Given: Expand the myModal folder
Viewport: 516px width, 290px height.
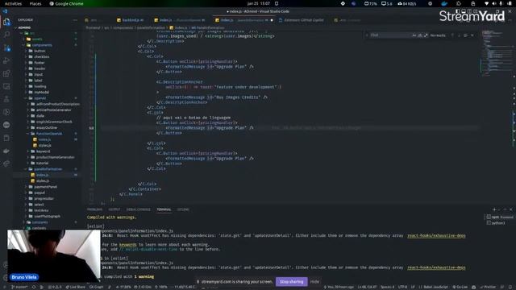Looking at the screenshot, I should pos(41,93).
